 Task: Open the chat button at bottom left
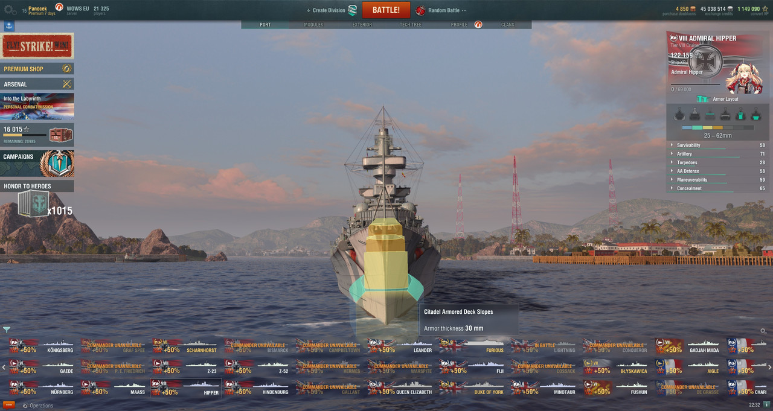(x=9, y=405)
